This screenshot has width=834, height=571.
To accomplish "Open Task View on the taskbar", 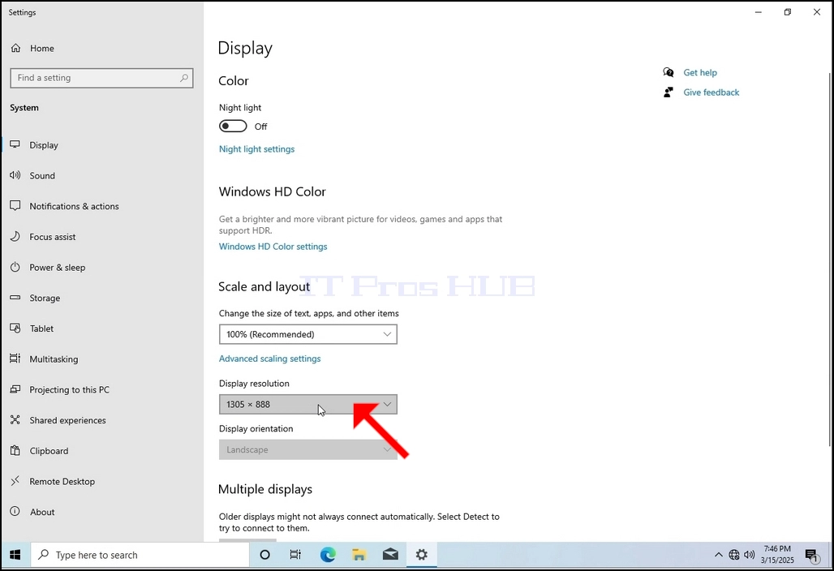I will coord(295,555).
